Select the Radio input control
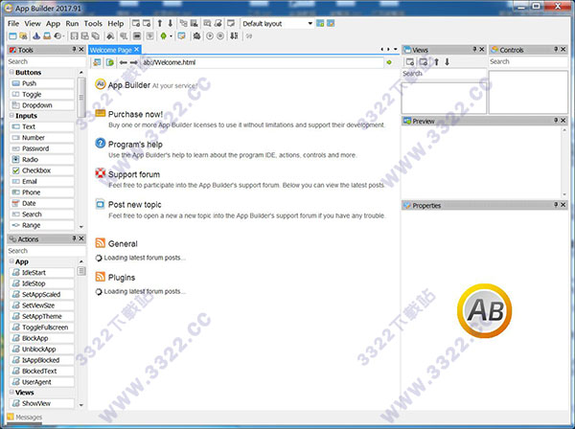The width and height of the screenshot is (575, 429). click(x=41, y=159)
